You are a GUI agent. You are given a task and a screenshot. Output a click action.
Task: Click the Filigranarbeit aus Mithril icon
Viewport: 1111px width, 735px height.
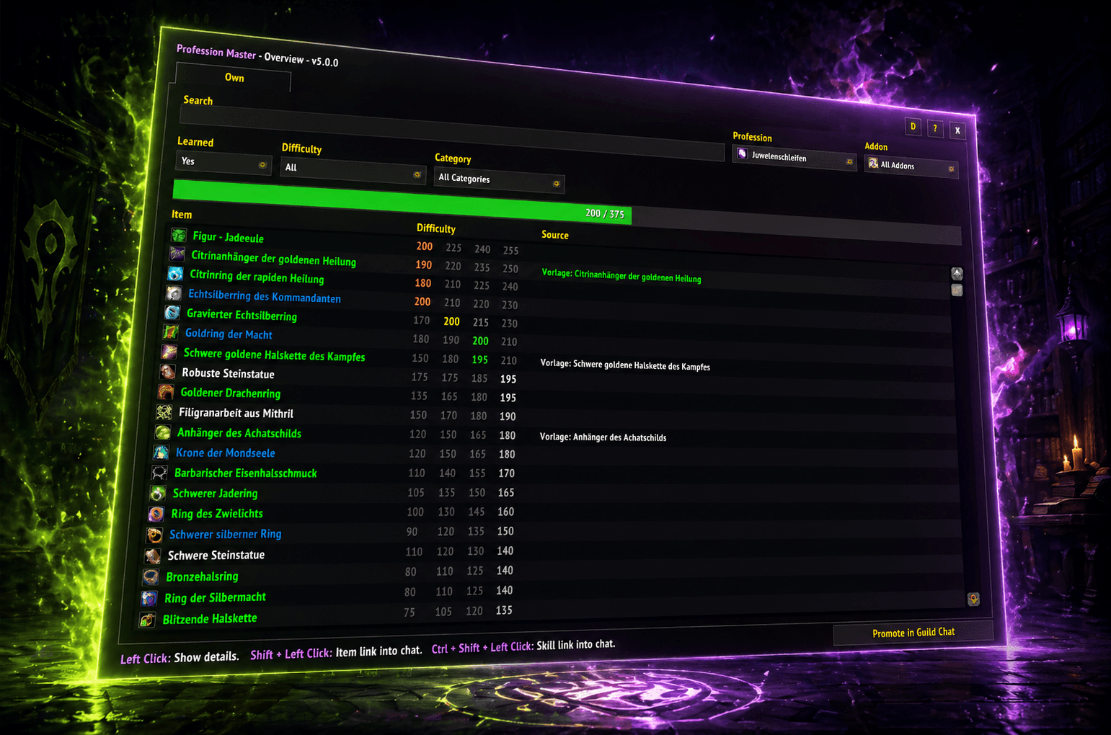164,412
